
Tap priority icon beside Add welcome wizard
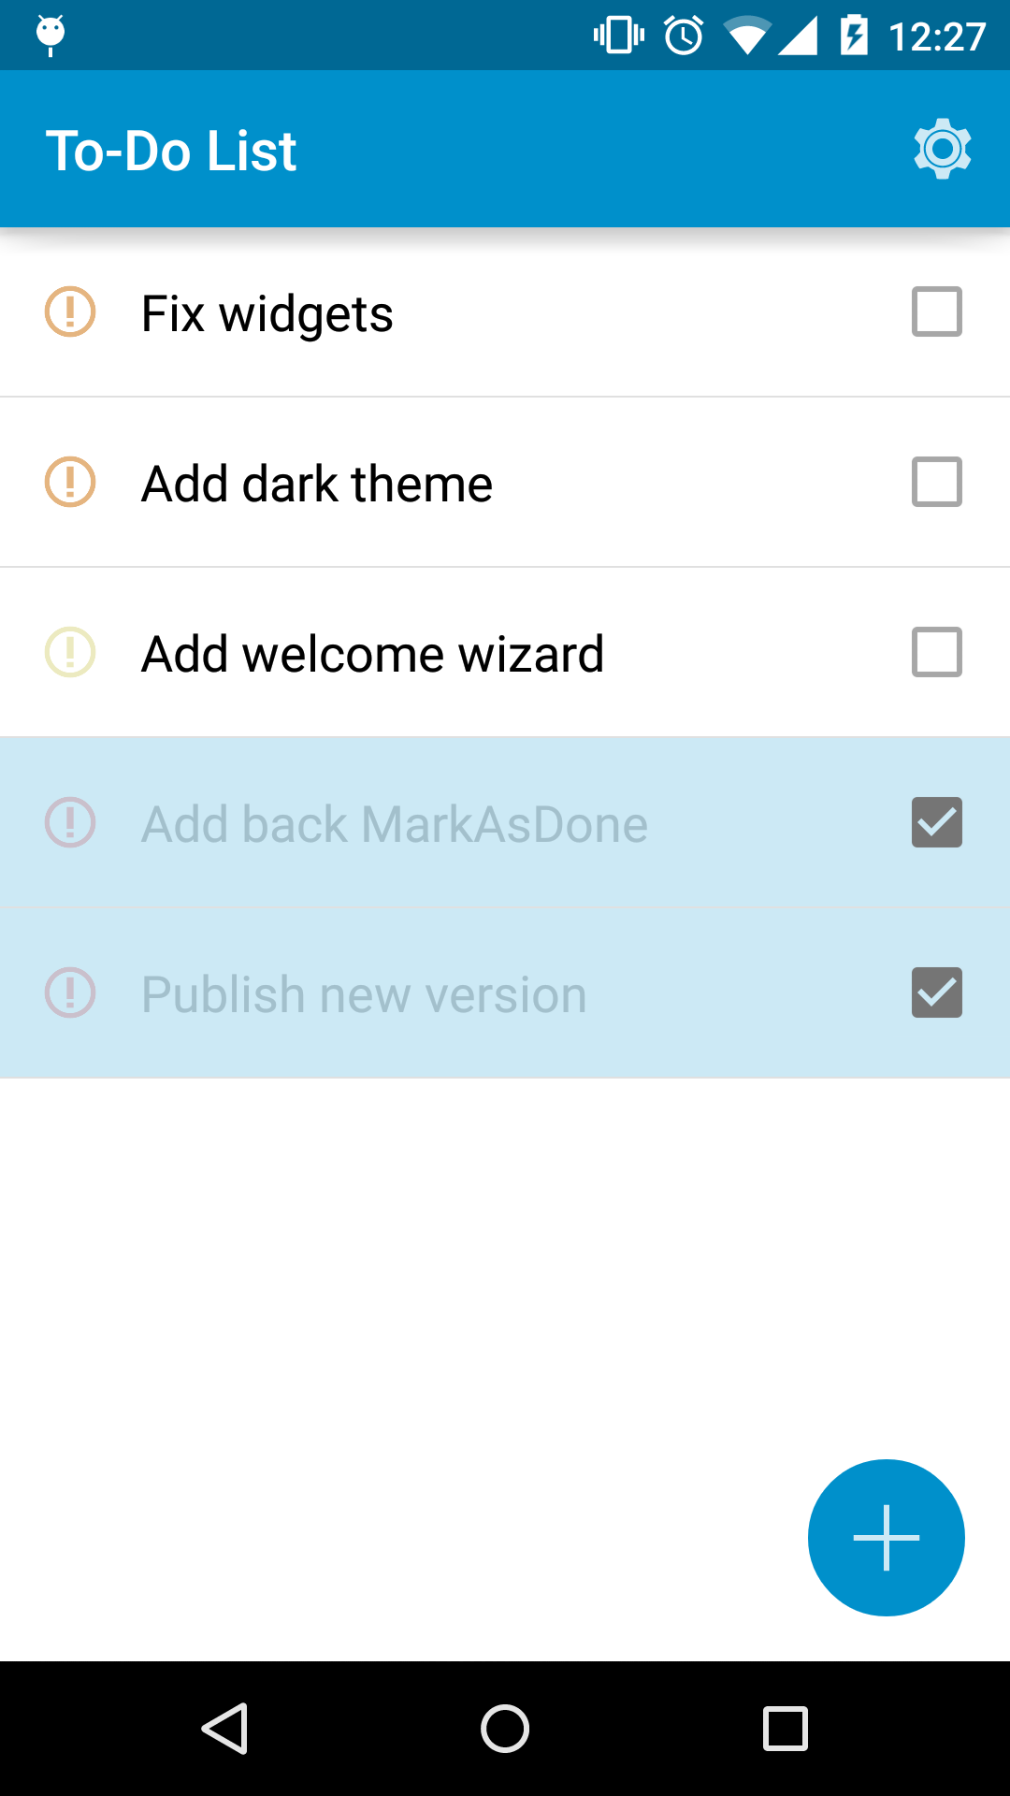(70, 652)
